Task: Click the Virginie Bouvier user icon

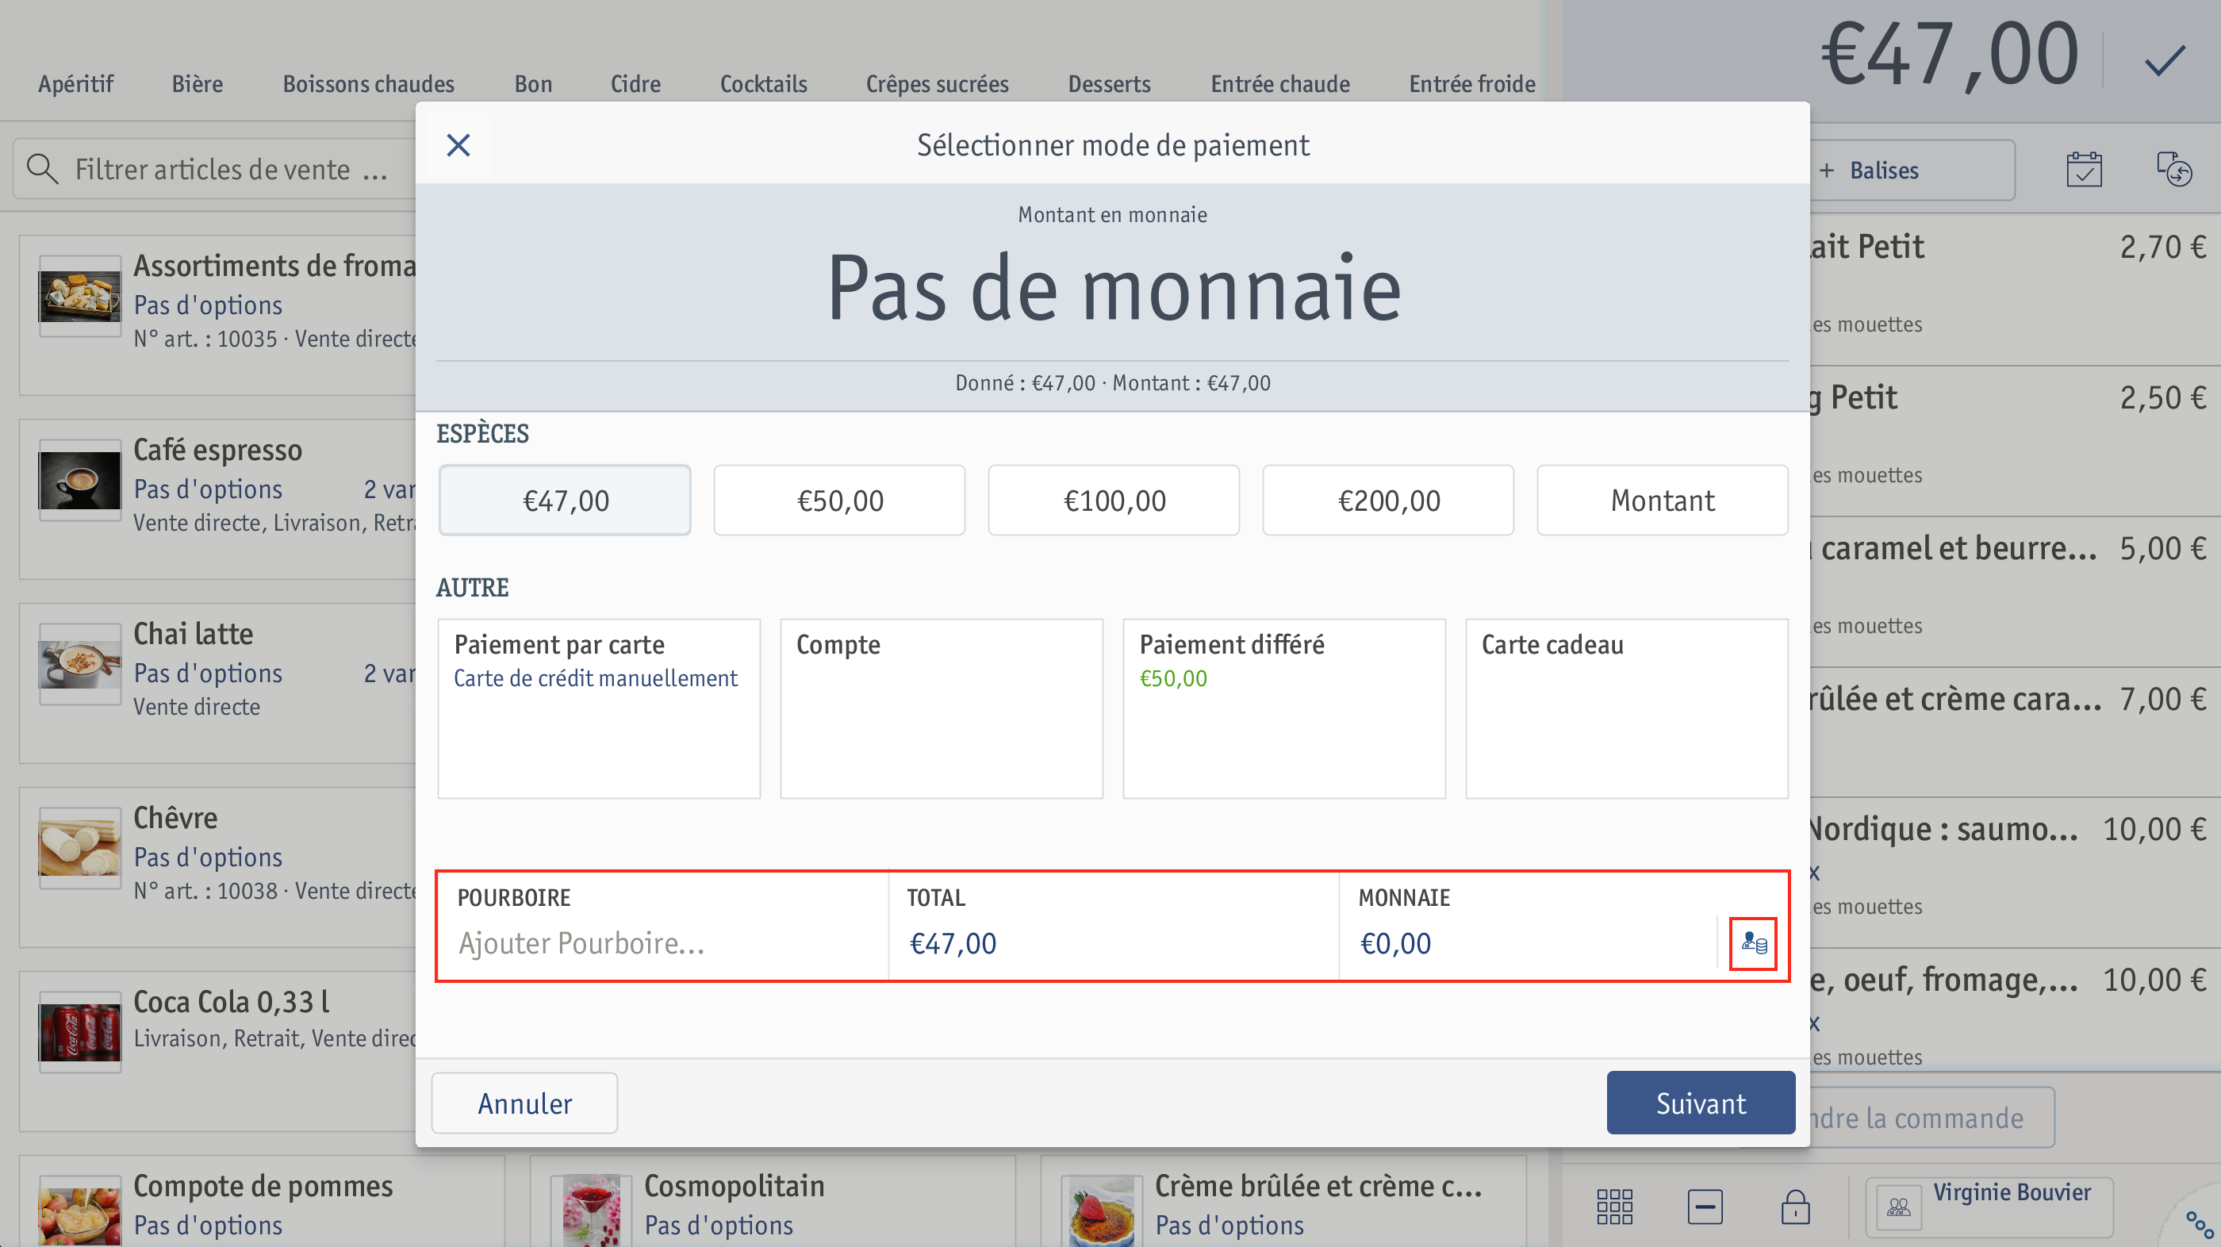Action: point(1897,1207)
